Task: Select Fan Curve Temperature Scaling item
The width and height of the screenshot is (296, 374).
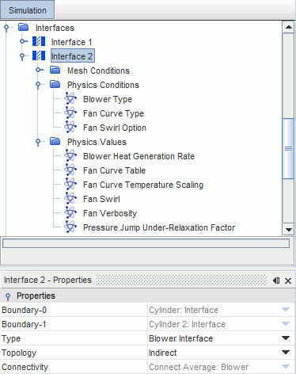Action: point(143,185)
